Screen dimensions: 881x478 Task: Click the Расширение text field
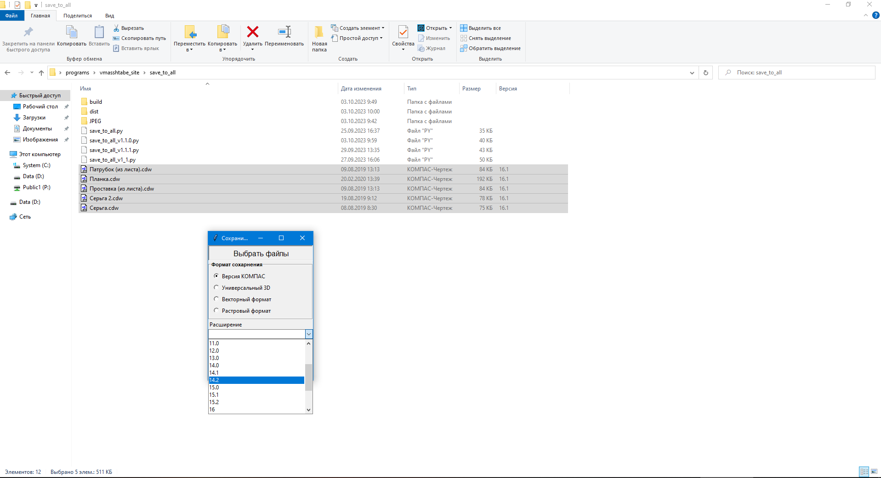[x=257, y=334]
